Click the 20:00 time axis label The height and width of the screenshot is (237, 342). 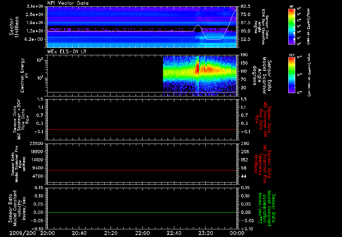point(47,233)
